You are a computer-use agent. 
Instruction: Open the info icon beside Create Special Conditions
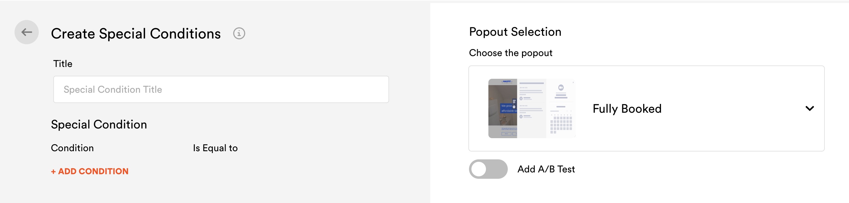tap(239, 33)
